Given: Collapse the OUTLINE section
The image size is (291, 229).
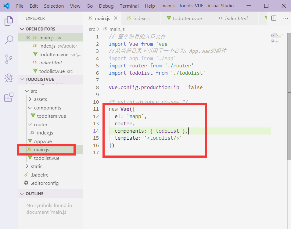Looking at the screenshot, I should [22, 193].
